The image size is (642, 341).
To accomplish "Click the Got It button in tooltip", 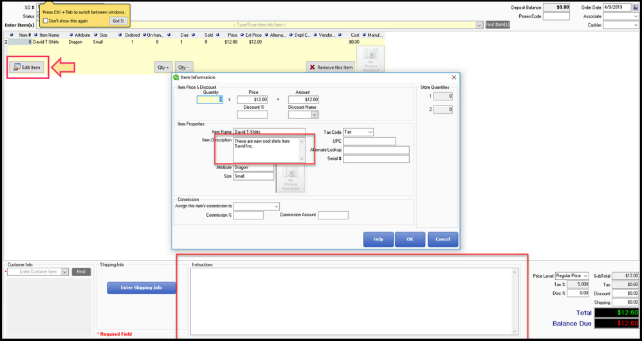I will [118, 21].
